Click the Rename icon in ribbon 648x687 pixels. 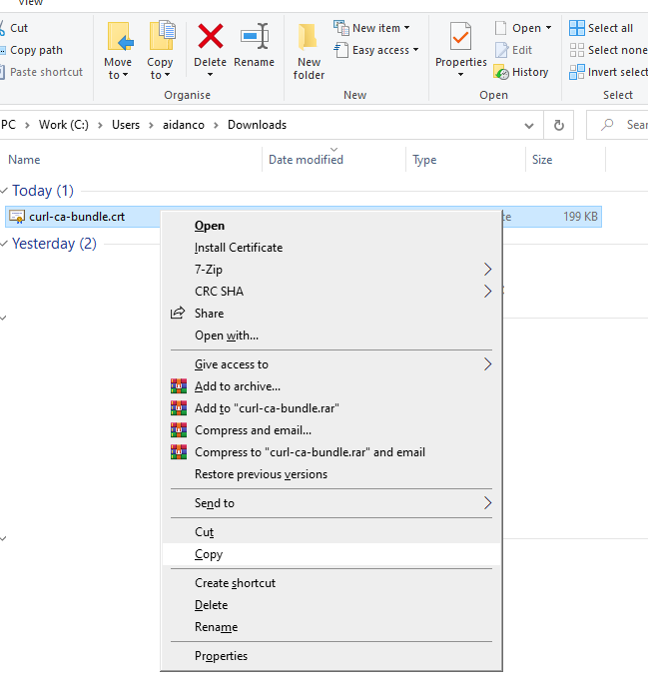tap(254, 37)
